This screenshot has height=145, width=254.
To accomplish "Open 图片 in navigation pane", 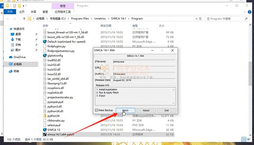I will tap(18, 50).
